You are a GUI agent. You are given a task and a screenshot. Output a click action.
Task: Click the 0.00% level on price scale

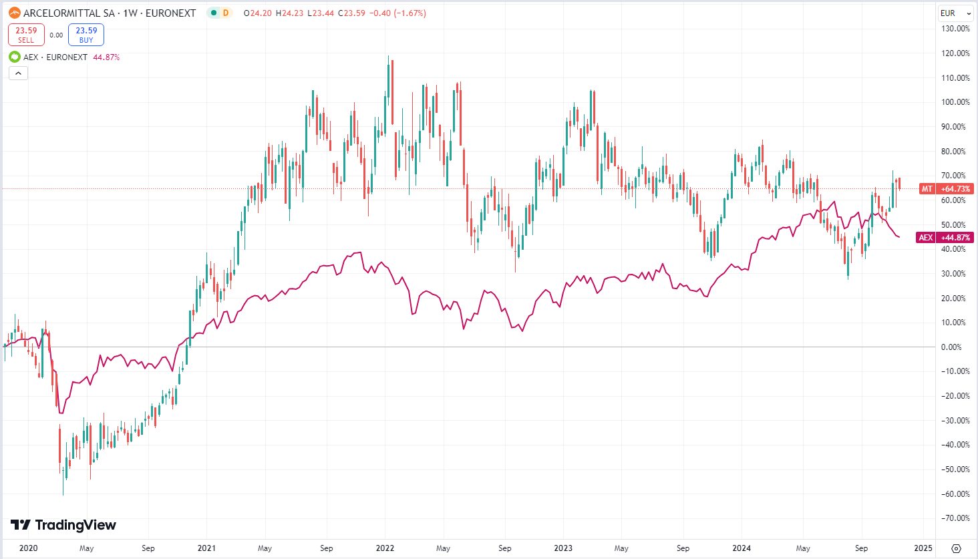pyautogui.click(x=951, y=347)
